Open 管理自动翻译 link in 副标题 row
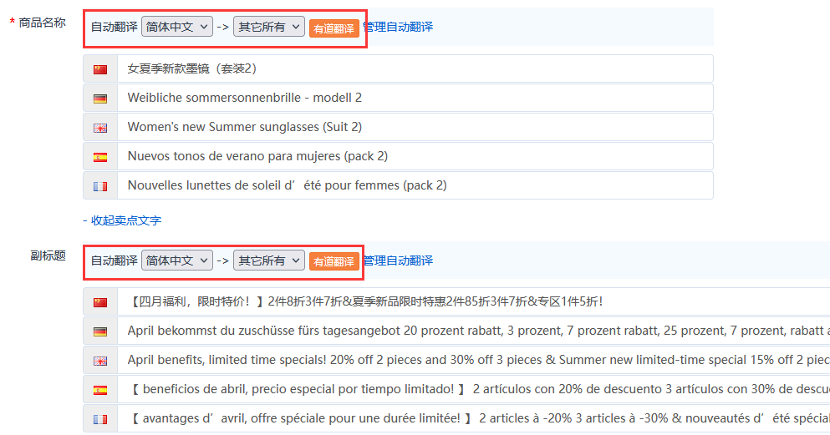 tap(398, 260)
